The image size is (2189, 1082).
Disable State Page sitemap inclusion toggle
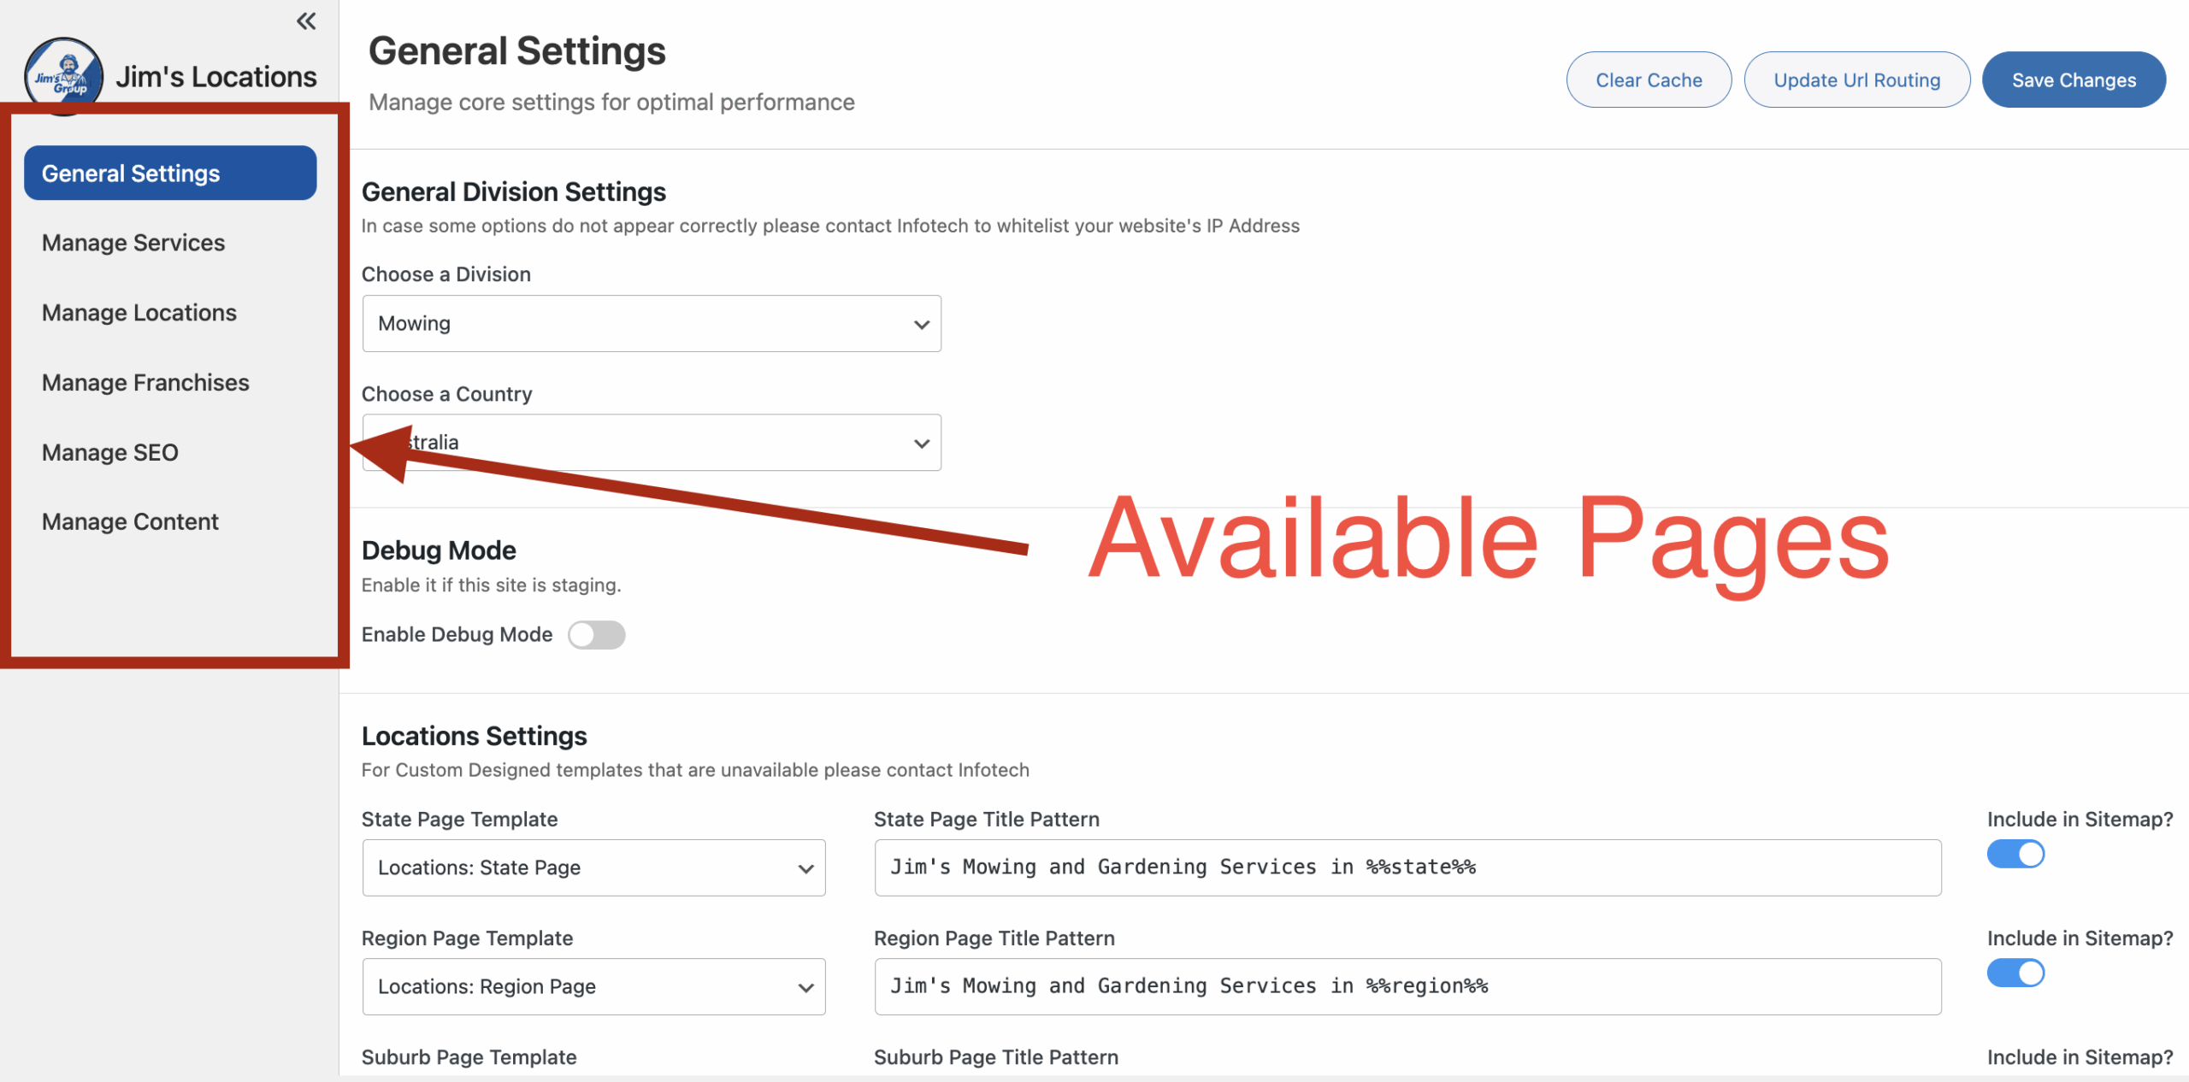2015,854
